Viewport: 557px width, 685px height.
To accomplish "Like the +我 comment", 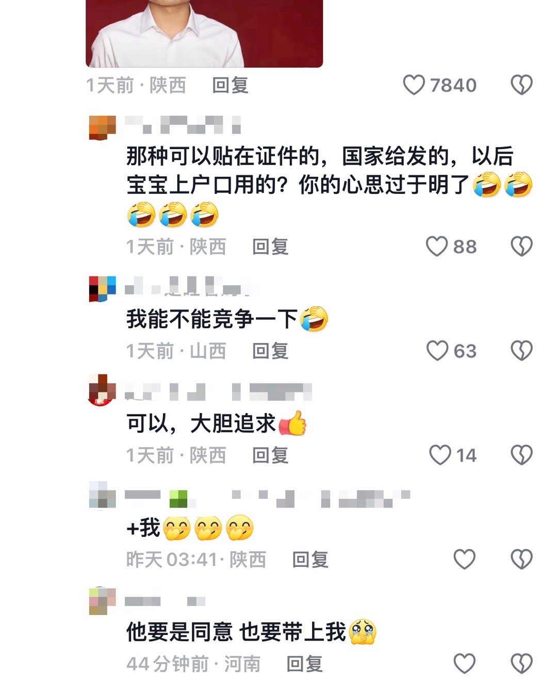I will 464,559.
